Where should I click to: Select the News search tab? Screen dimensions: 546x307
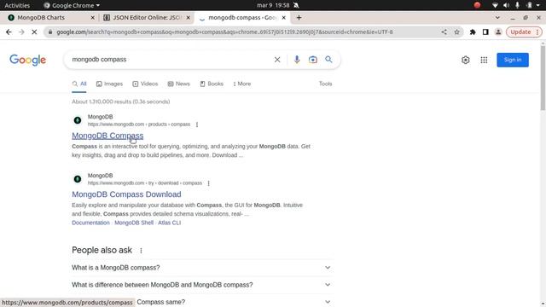178,84
